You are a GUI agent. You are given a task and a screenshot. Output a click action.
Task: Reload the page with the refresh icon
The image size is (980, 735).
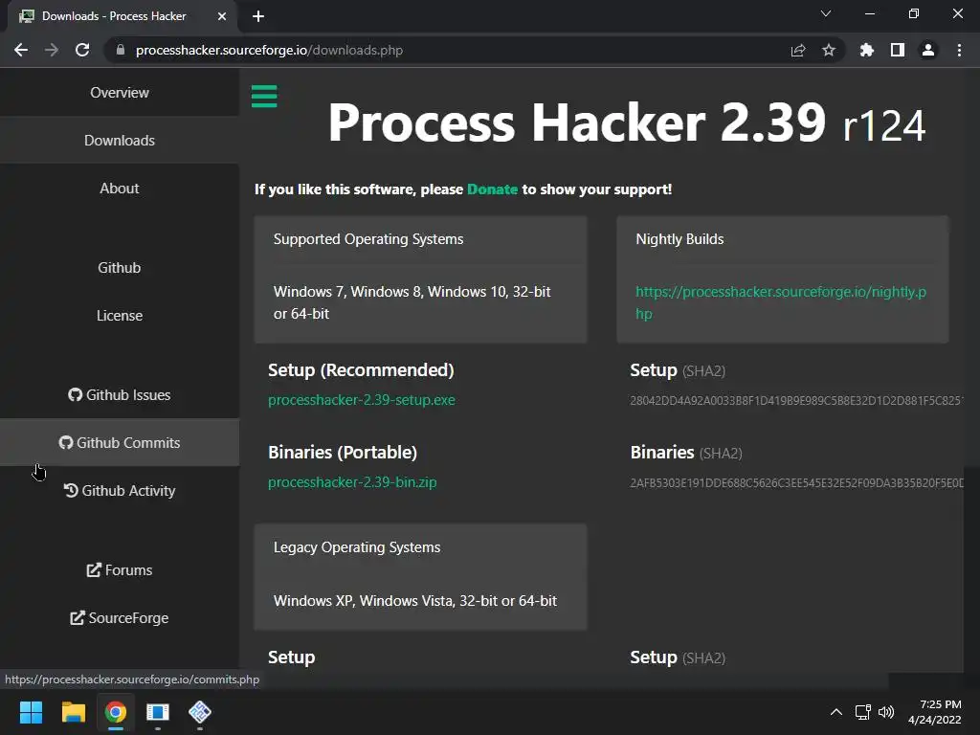(82, 50)
